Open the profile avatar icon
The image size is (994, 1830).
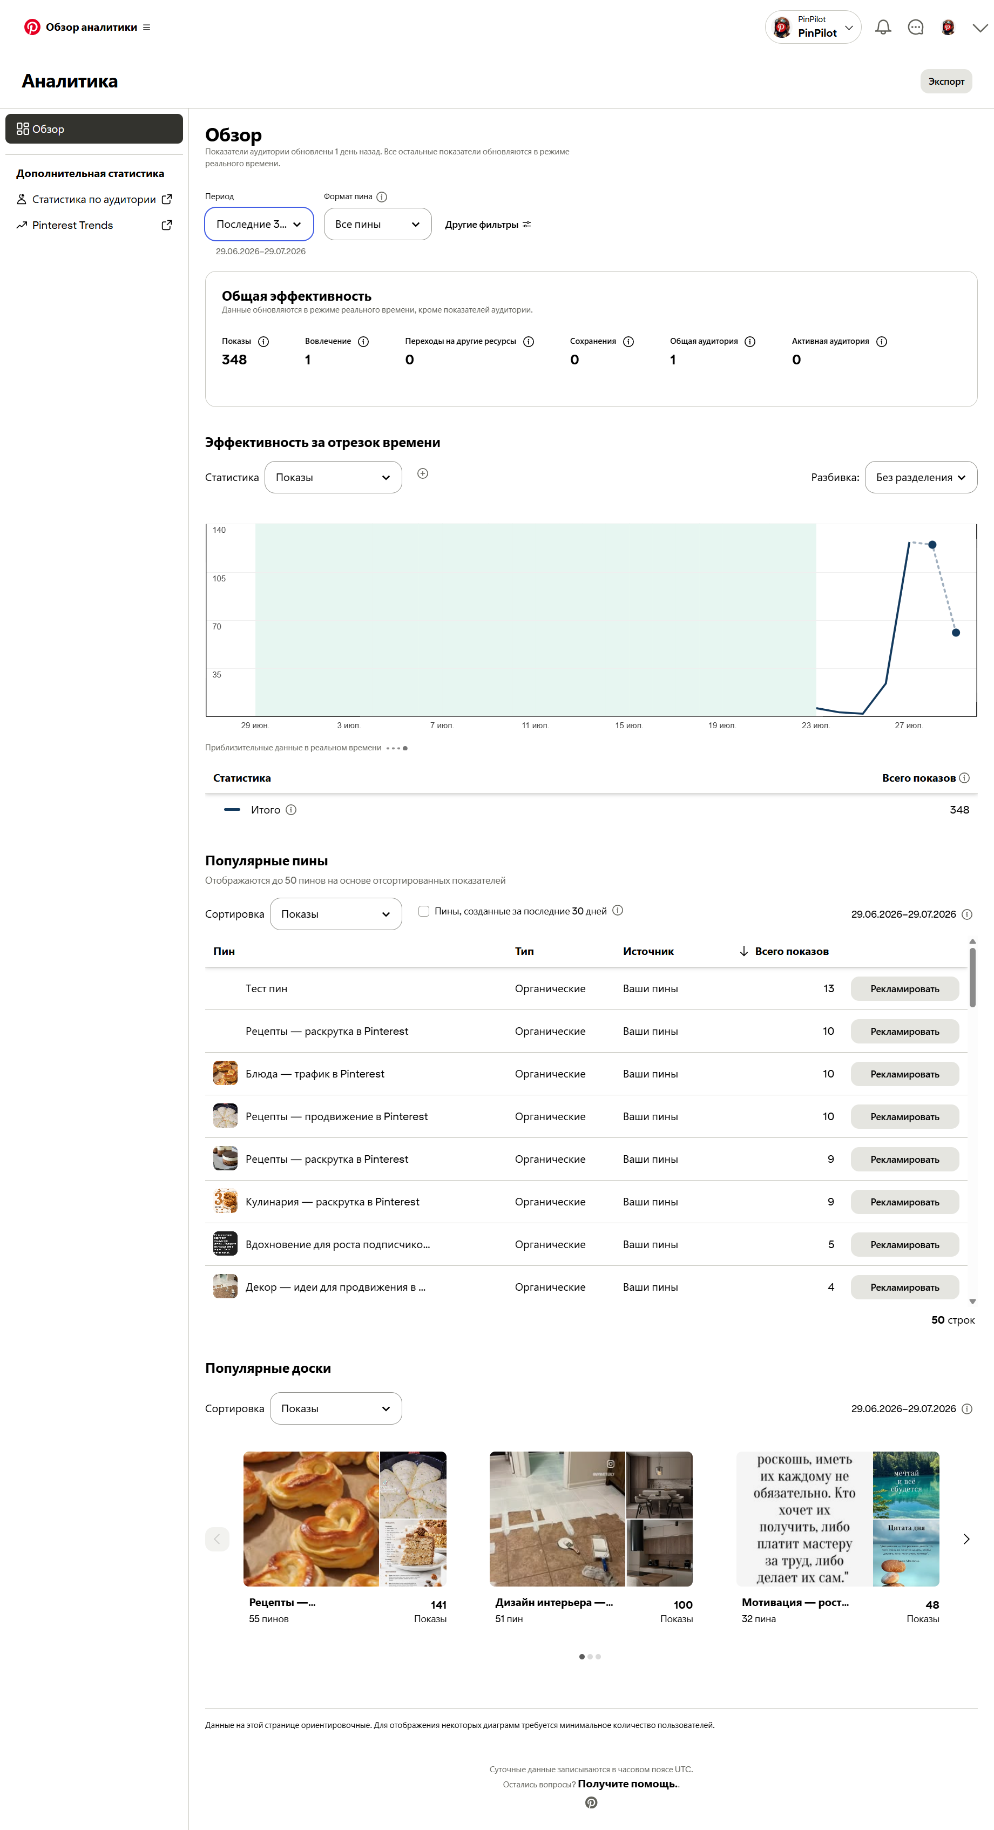tap(948, 27)
